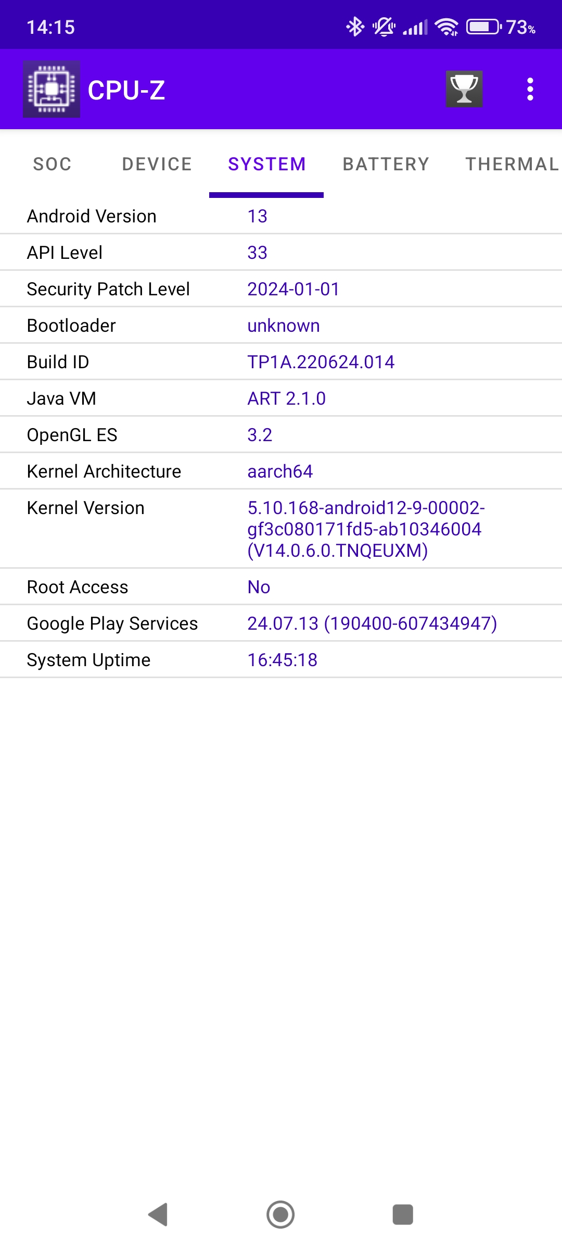Tap the Bluetooth status icon

(355, 27)
